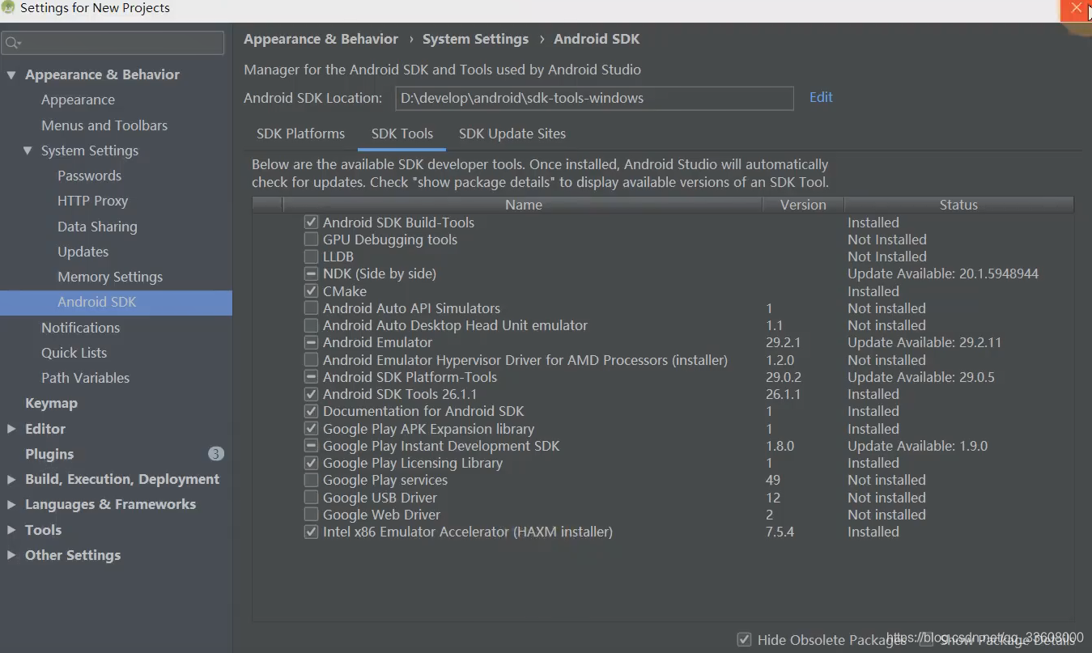
Task: Select Android SDK in the tree
Action: (116, 303)
